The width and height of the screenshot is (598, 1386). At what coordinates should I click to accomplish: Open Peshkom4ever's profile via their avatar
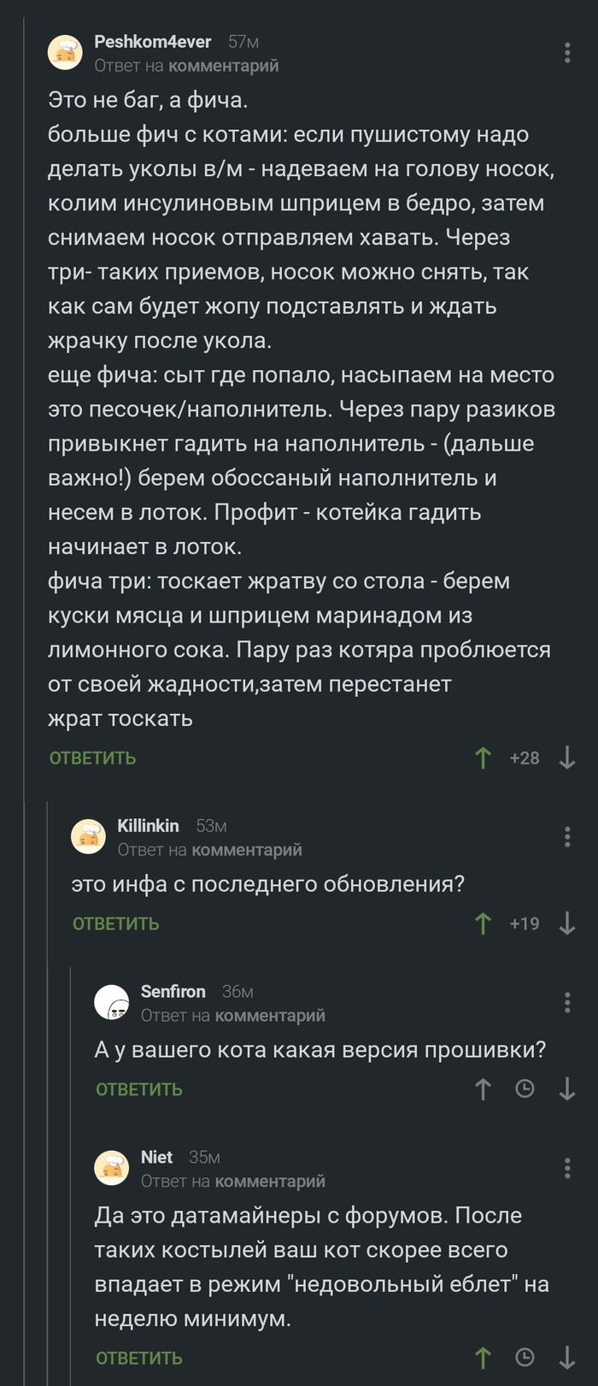pos(66,52)
